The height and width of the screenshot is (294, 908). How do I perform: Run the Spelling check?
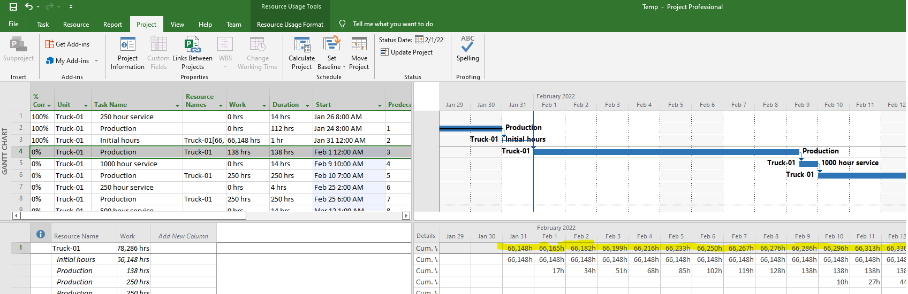pyautogui.click(x=468, y=48)
